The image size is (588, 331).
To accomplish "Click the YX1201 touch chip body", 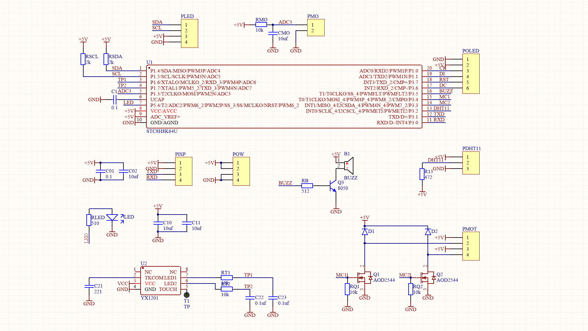I will point(160,280).
